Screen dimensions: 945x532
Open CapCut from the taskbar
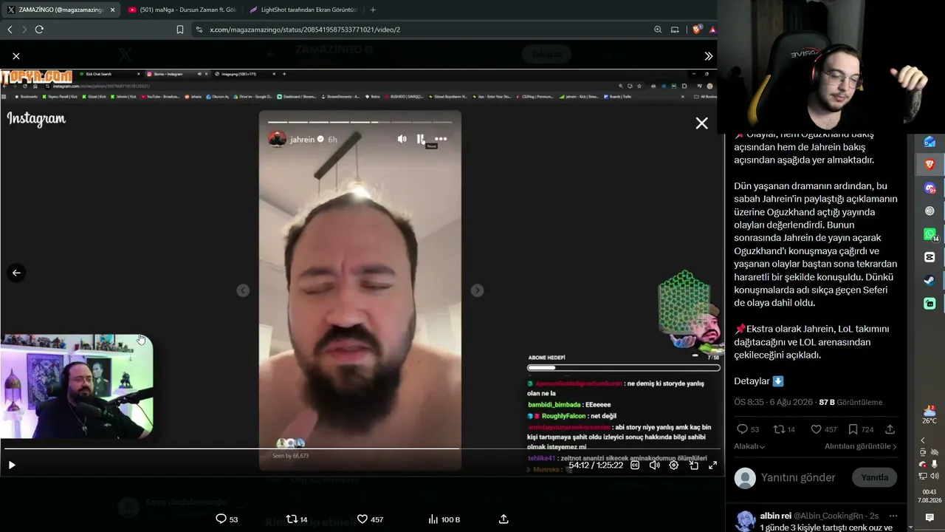pos(929,257)
